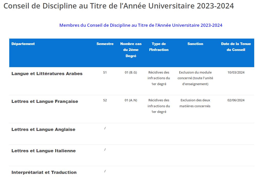This screenshot has width=265, height=179.
Task: Click the date 02/06/2024
Action: pos(236,100)
